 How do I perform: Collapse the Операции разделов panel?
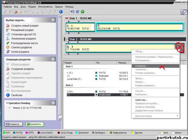pos(53,59)
